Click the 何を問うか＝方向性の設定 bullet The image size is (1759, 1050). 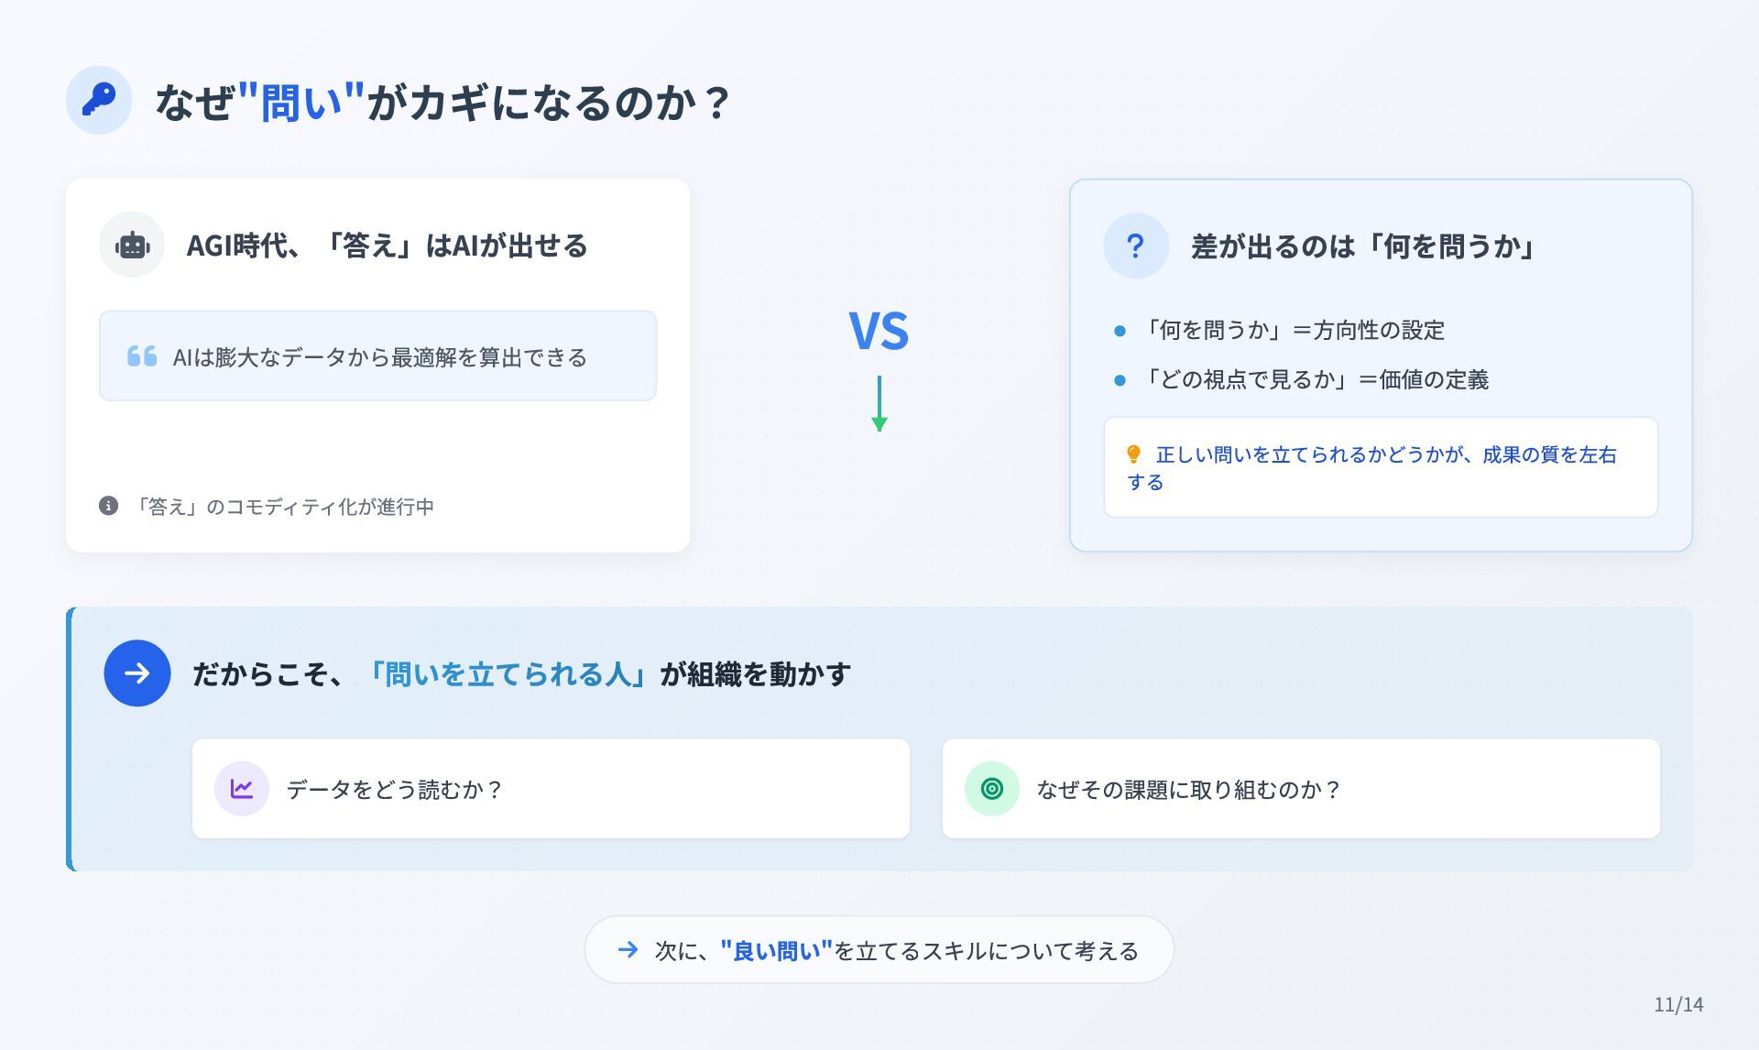pos(1280,330)
